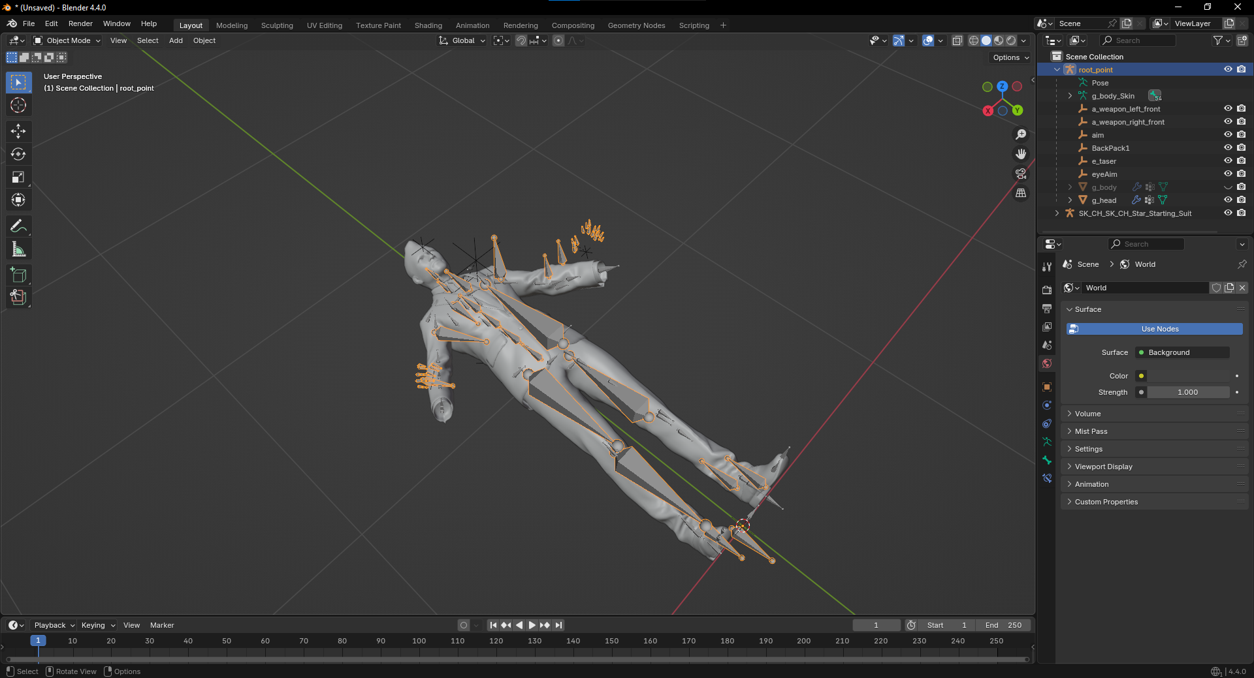
Task: Hide the eyeAim object
Action: click(1228, 174)
